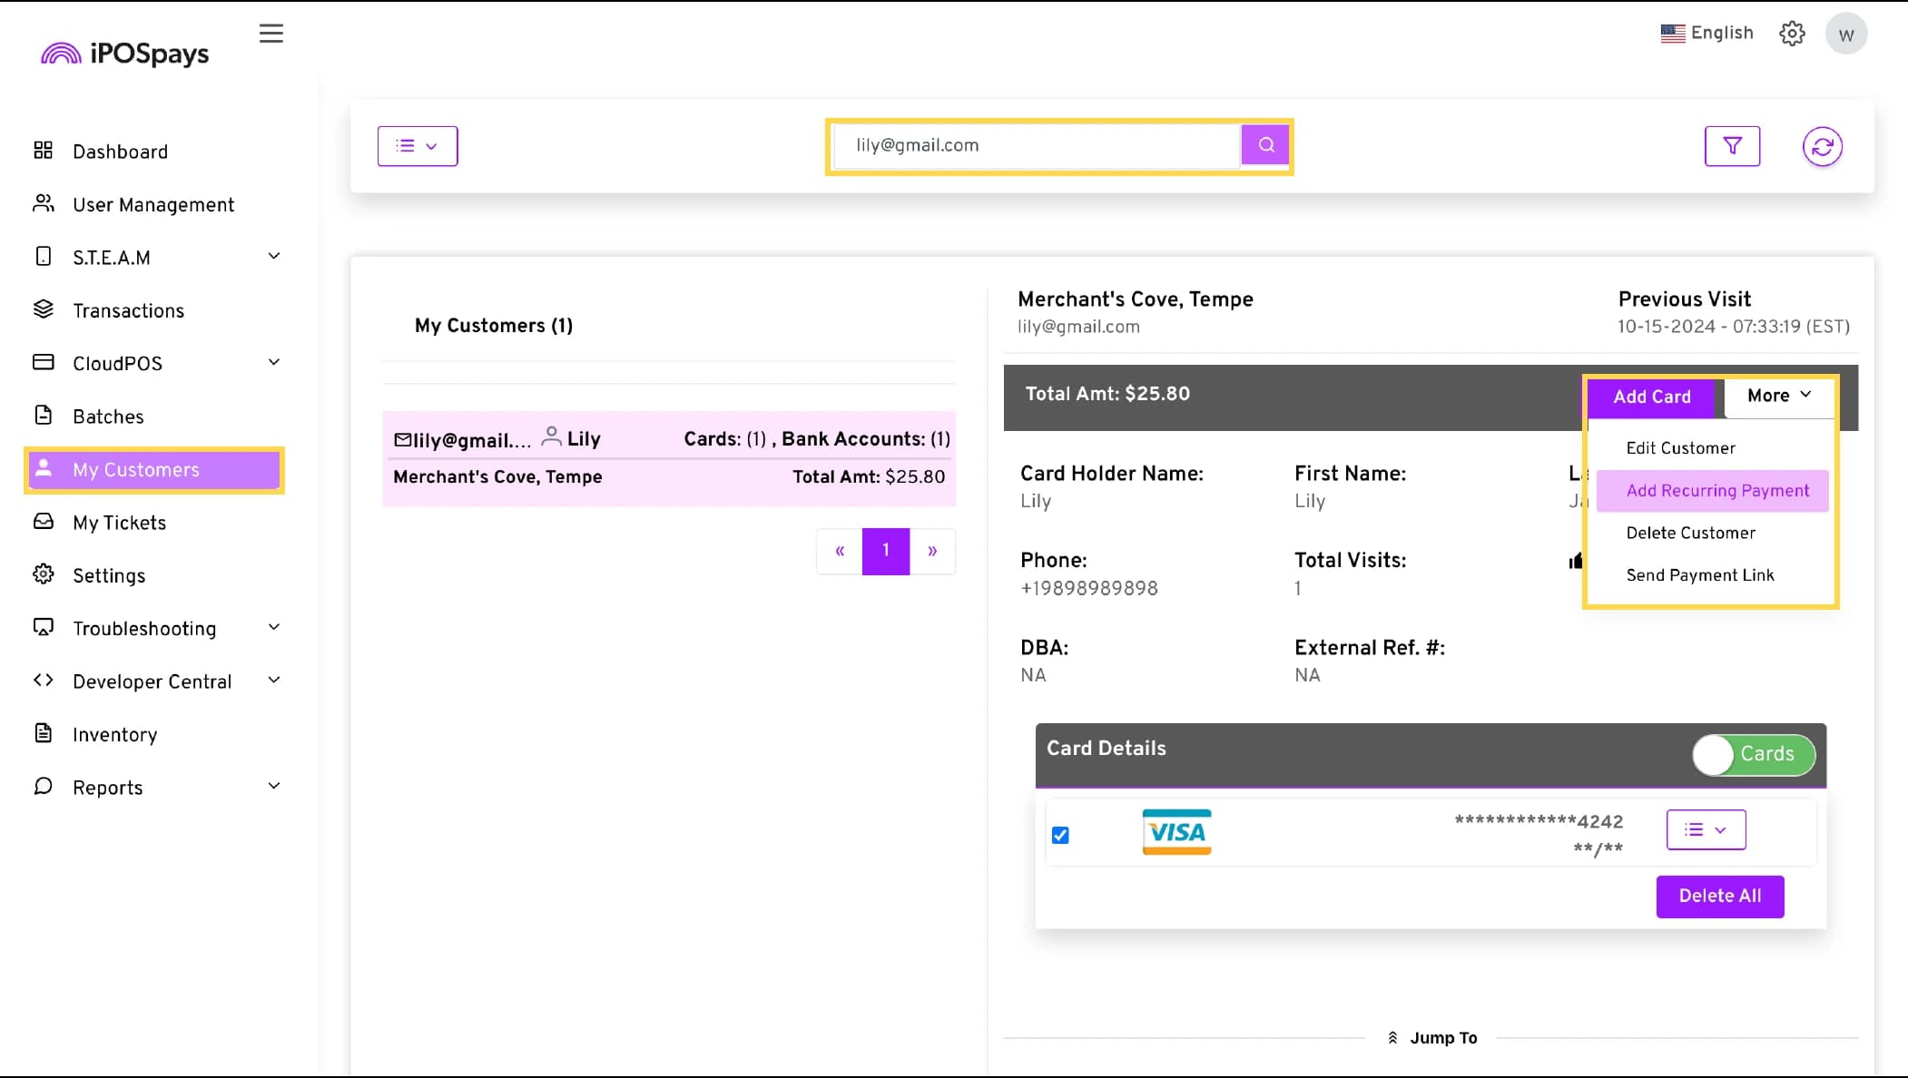This screenshot has width=1908, height=1078.
Task: Click the CloudPOS card icon
Action: tap(43, 362)
